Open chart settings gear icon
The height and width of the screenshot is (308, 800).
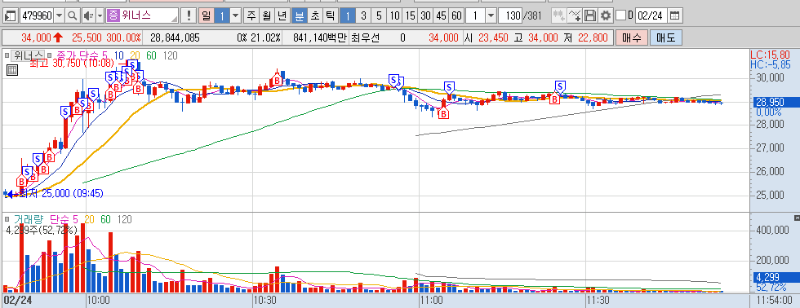click(606, 15)
